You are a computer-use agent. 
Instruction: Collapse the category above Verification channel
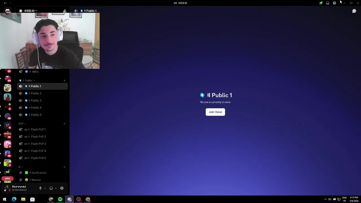(x=21, y=167)
